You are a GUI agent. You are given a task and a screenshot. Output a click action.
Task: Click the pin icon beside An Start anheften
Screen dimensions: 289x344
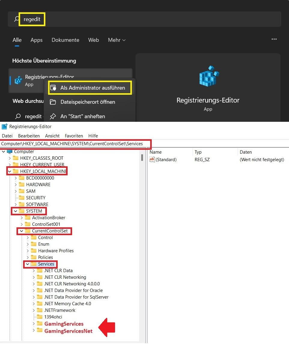[x=53, y=116]
